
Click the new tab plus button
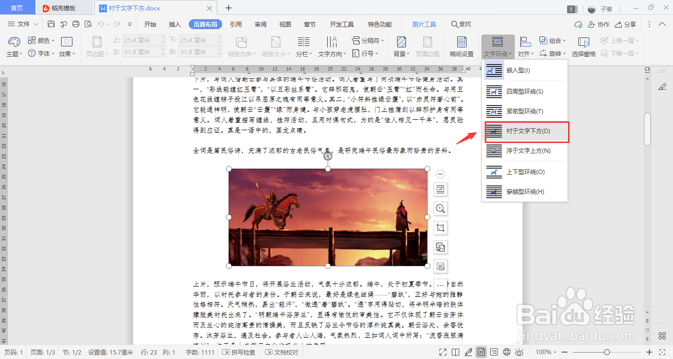(x=229, y=8)
